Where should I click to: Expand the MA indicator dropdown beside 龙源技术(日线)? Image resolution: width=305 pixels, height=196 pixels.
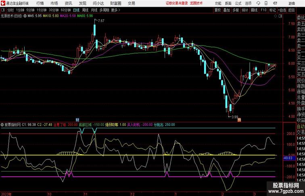(x=25, y=16)
